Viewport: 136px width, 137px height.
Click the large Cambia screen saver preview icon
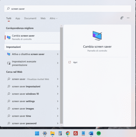click(x=97, y=36)
